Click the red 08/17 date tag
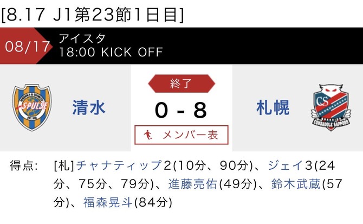 point(26,46)
